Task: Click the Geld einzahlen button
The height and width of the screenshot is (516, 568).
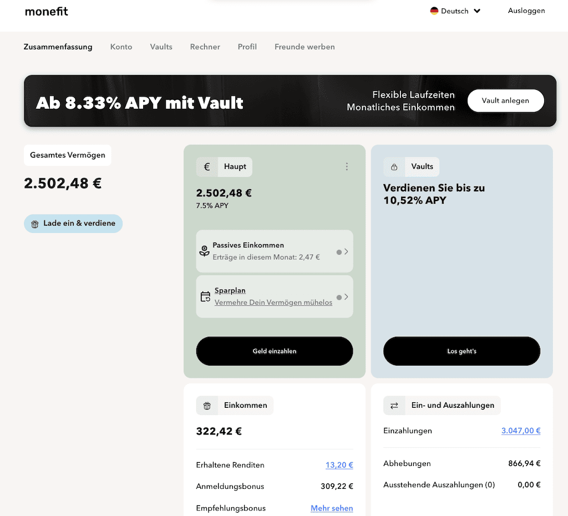Action: (275, 351)
